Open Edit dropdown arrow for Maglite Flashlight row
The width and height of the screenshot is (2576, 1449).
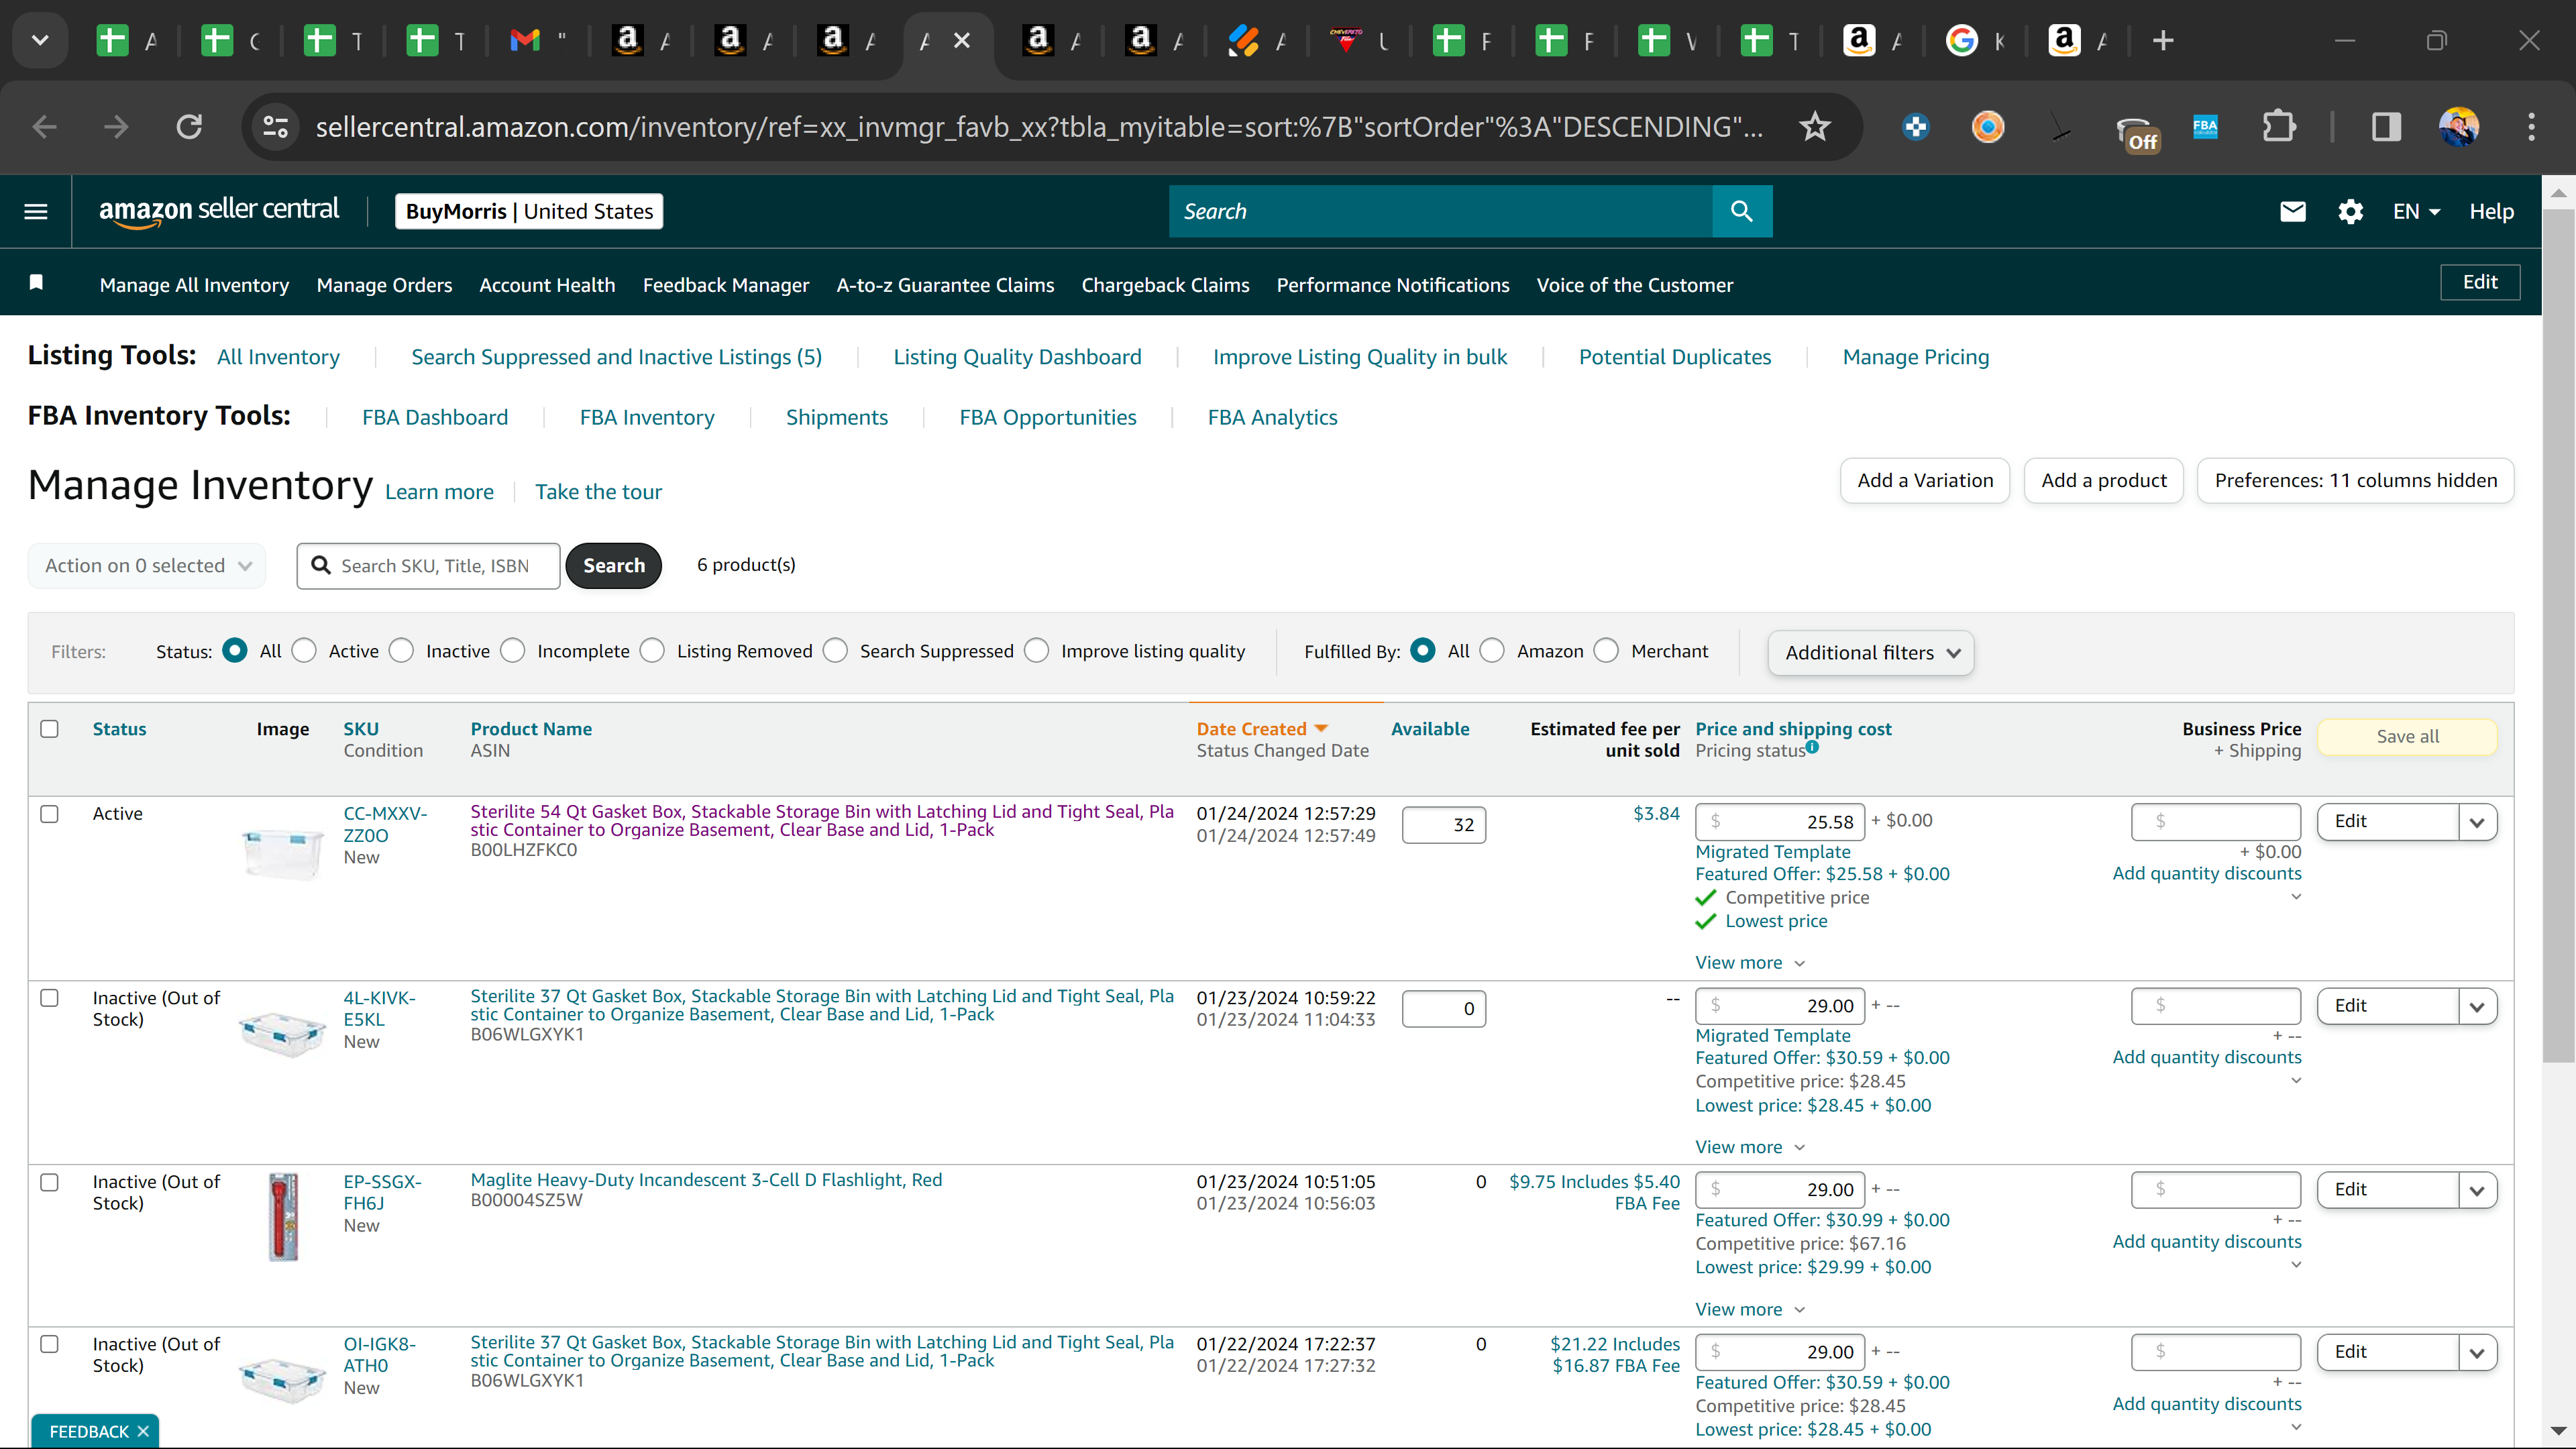[2476, 1190]
